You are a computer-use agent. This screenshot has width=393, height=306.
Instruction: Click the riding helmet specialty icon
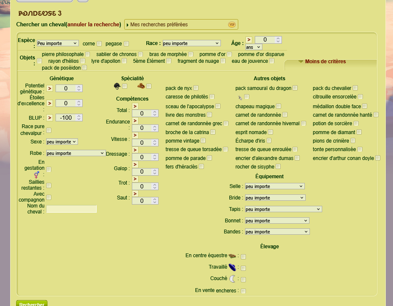coord(117,86)
